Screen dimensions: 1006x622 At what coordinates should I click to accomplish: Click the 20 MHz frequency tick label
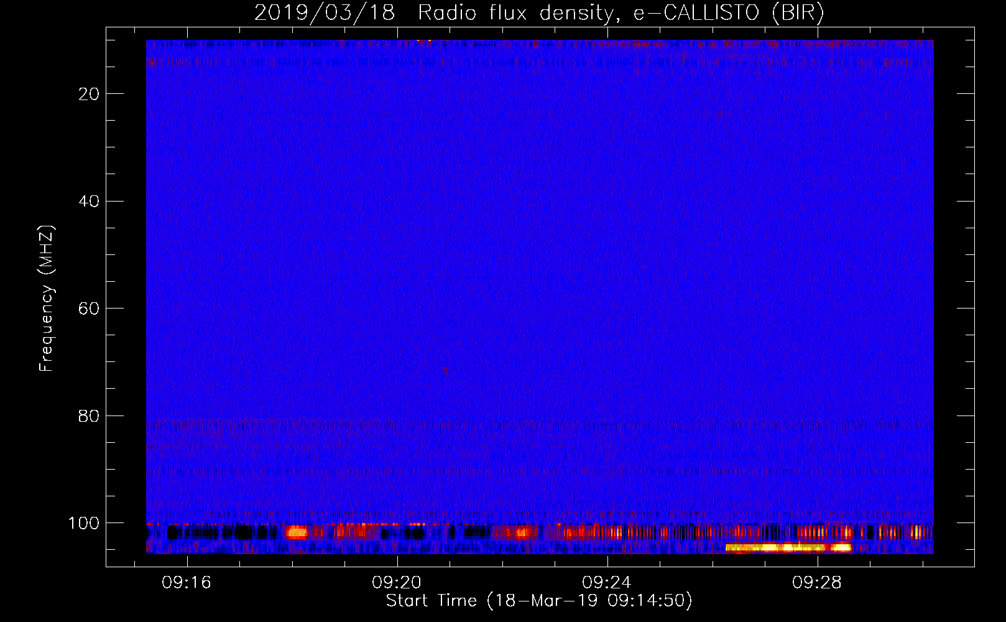(90, 94)
